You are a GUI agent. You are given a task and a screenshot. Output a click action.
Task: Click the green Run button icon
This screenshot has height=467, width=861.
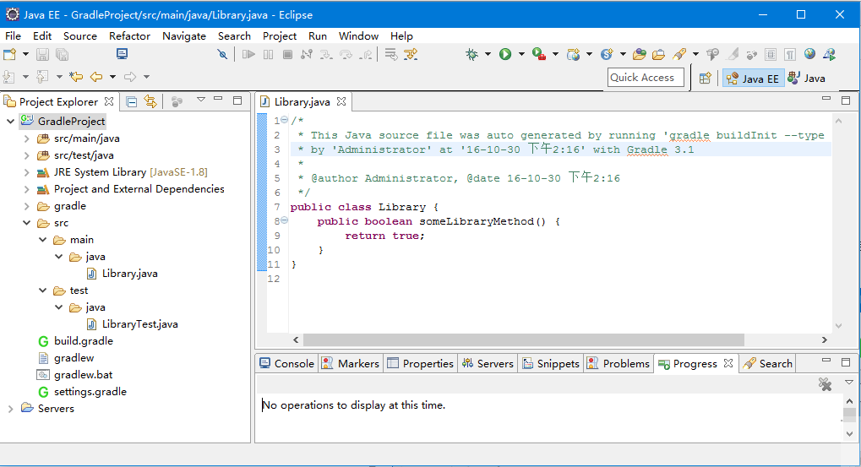point(505,54)
